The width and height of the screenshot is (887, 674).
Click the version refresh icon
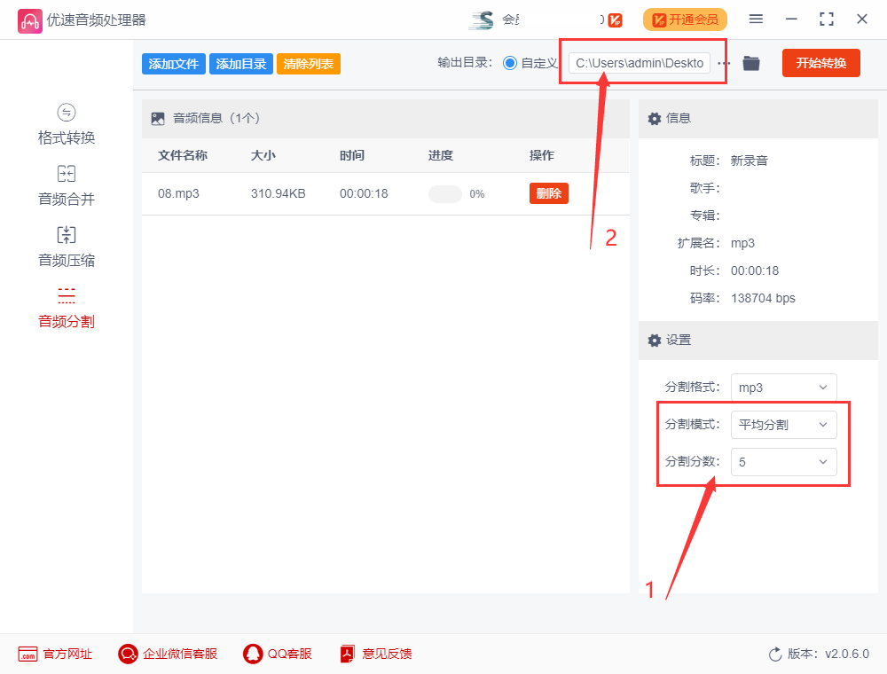774,654
